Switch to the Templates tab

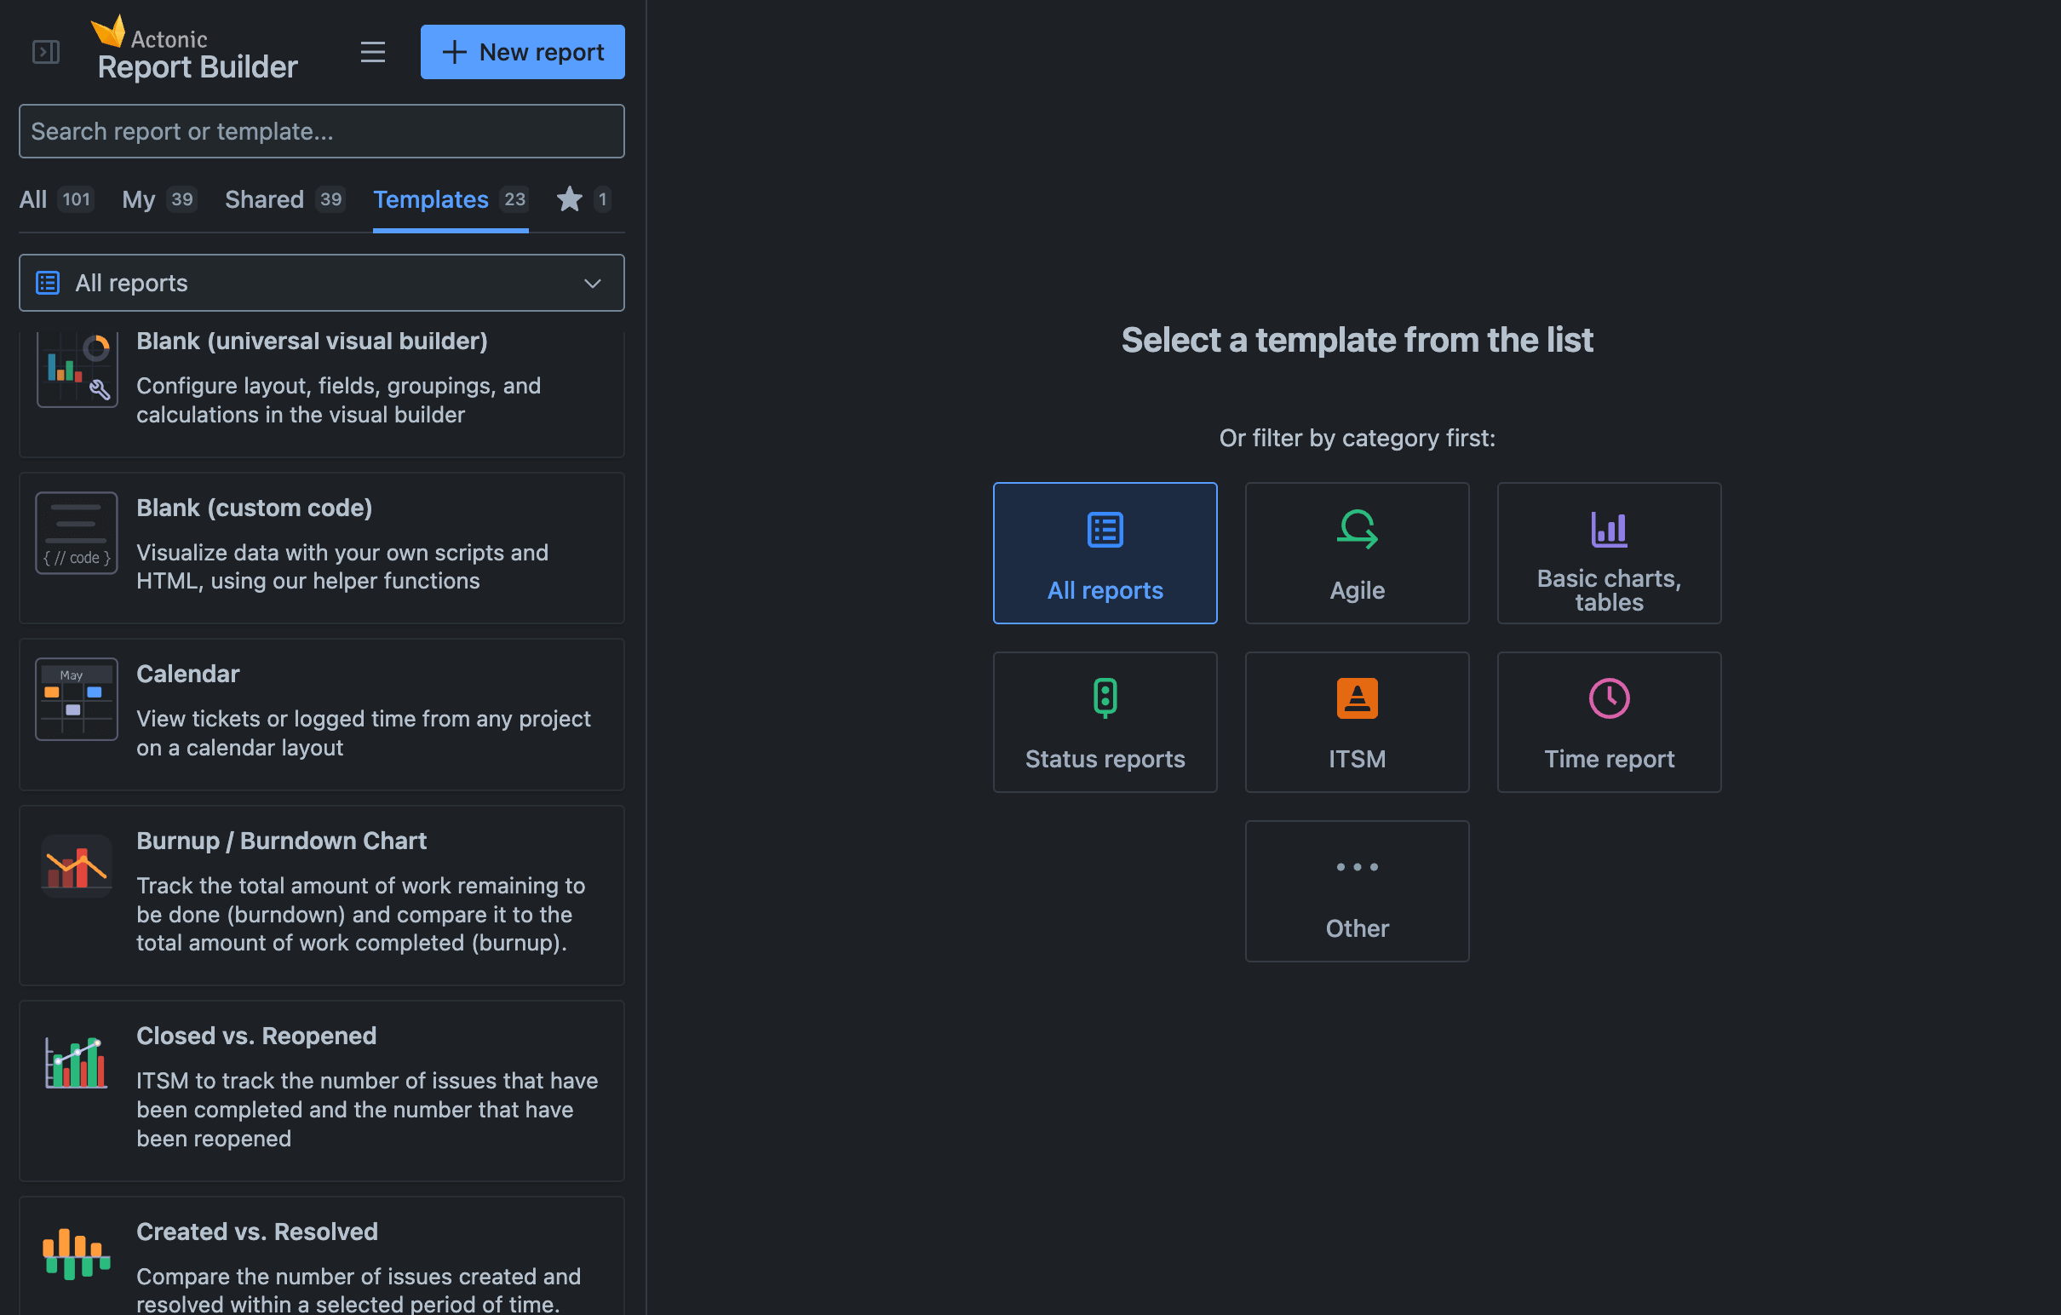point(432,199)
